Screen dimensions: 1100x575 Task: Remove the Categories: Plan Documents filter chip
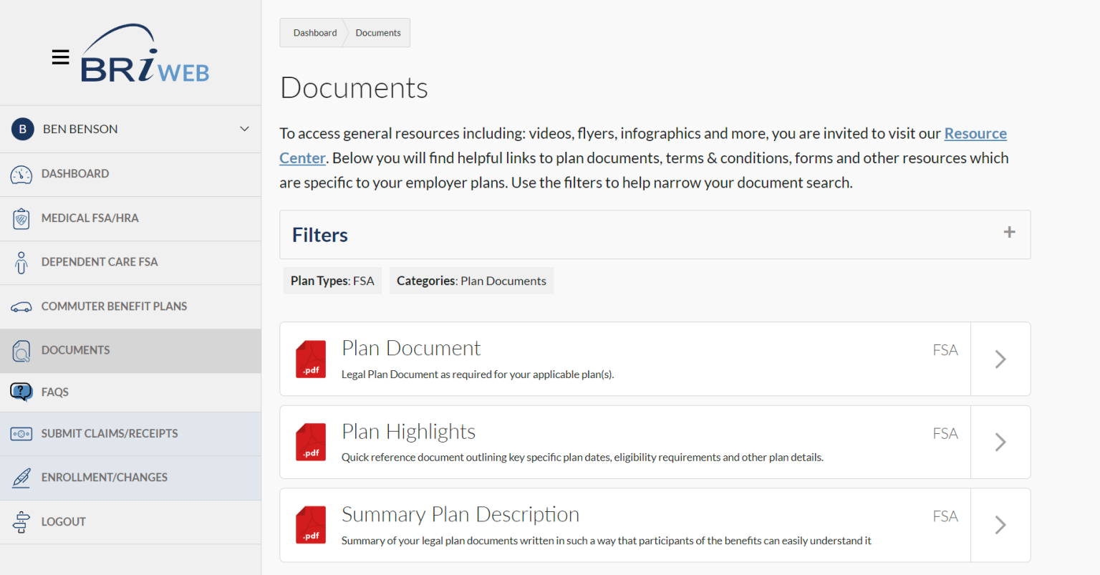pyautogui.click(x=471, y=281)
